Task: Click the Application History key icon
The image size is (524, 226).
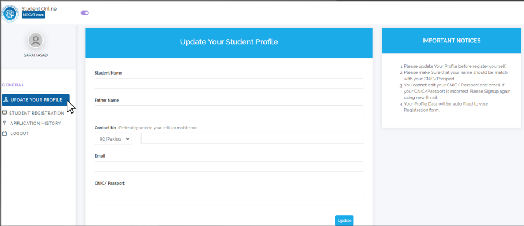Action: (5, 123)
